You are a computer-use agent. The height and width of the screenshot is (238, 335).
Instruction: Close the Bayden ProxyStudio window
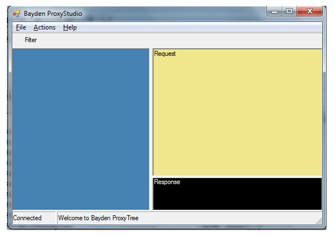310,11
